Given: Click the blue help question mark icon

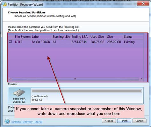Looking at the screenshot, I should click(x=7, y=121).
